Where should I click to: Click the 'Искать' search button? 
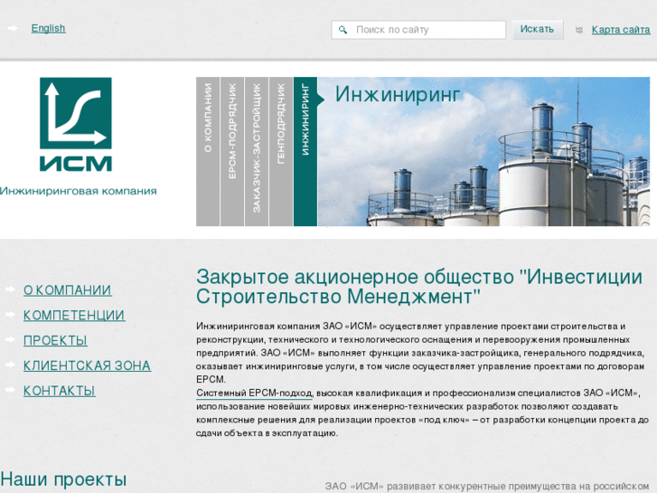[x=538, y=29]
